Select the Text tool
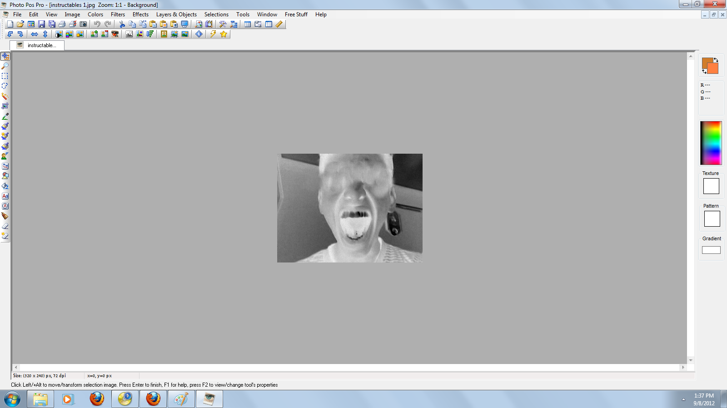 pyautogui.click(x=5, y=196)
